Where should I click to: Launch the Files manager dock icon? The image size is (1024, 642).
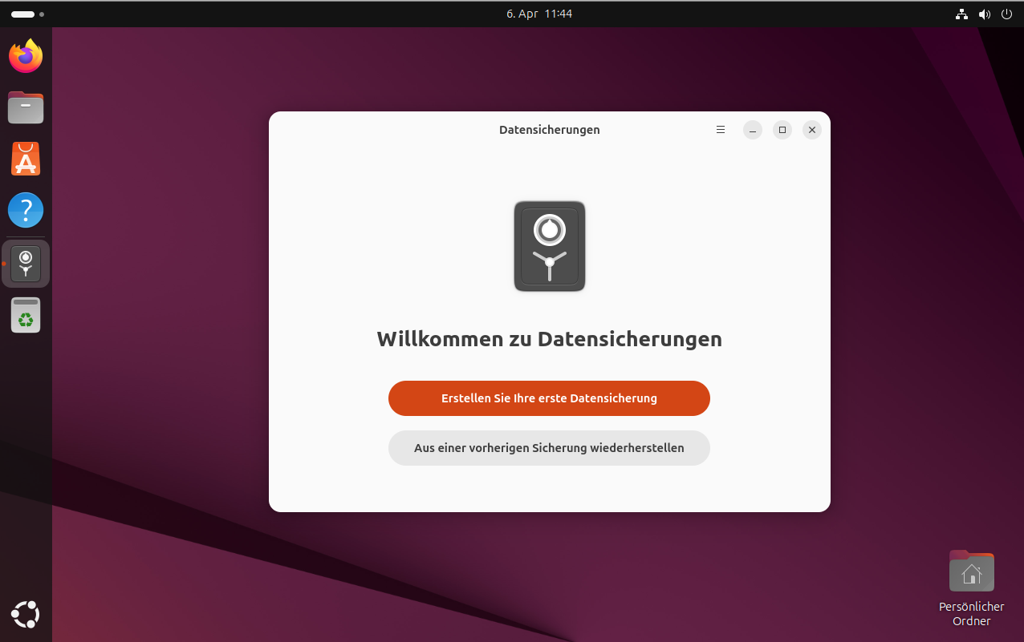click(26, 107)
